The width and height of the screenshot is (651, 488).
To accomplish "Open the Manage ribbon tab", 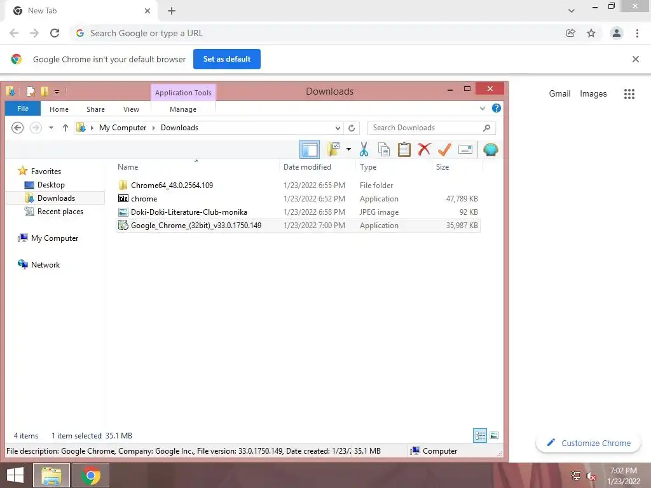I will (x=183, y=109).
